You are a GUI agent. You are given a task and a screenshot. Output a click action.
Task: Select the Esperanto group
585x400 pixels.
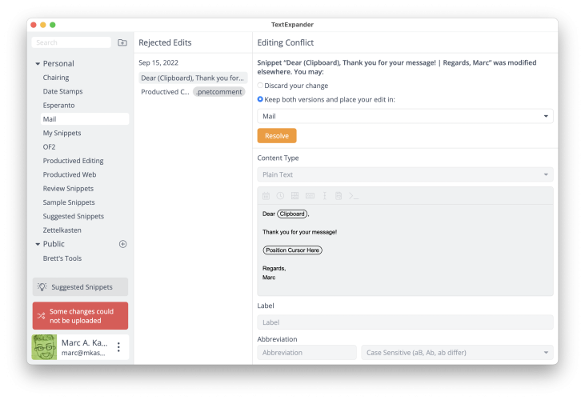click(x=58, y=105)
